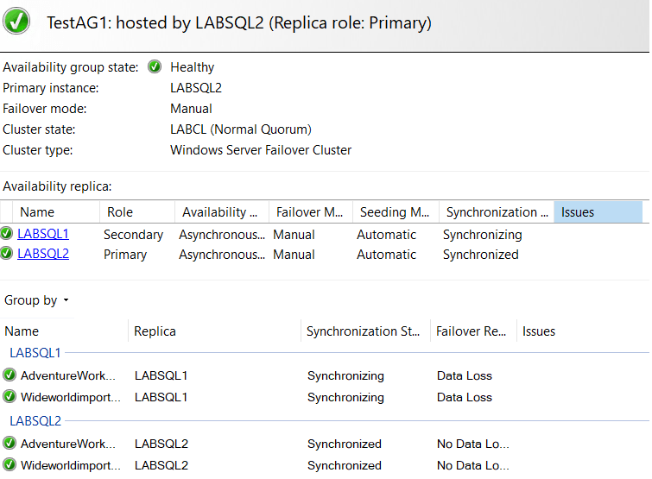Select 'Manual' failover cell in LABSQL2 replica row
652x479 pixels.
(x=294, y=255)
